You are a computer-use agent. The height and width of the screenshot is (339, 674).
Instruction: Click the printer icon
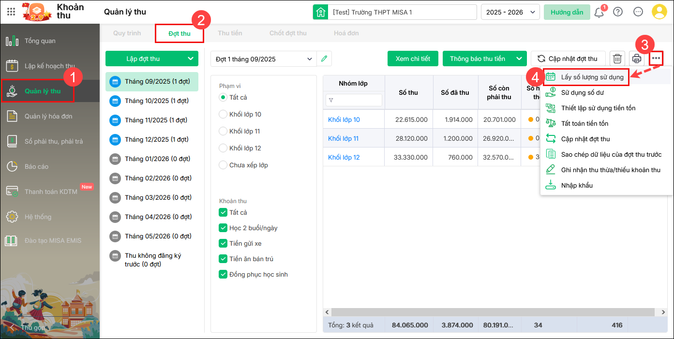click(637, 59)
